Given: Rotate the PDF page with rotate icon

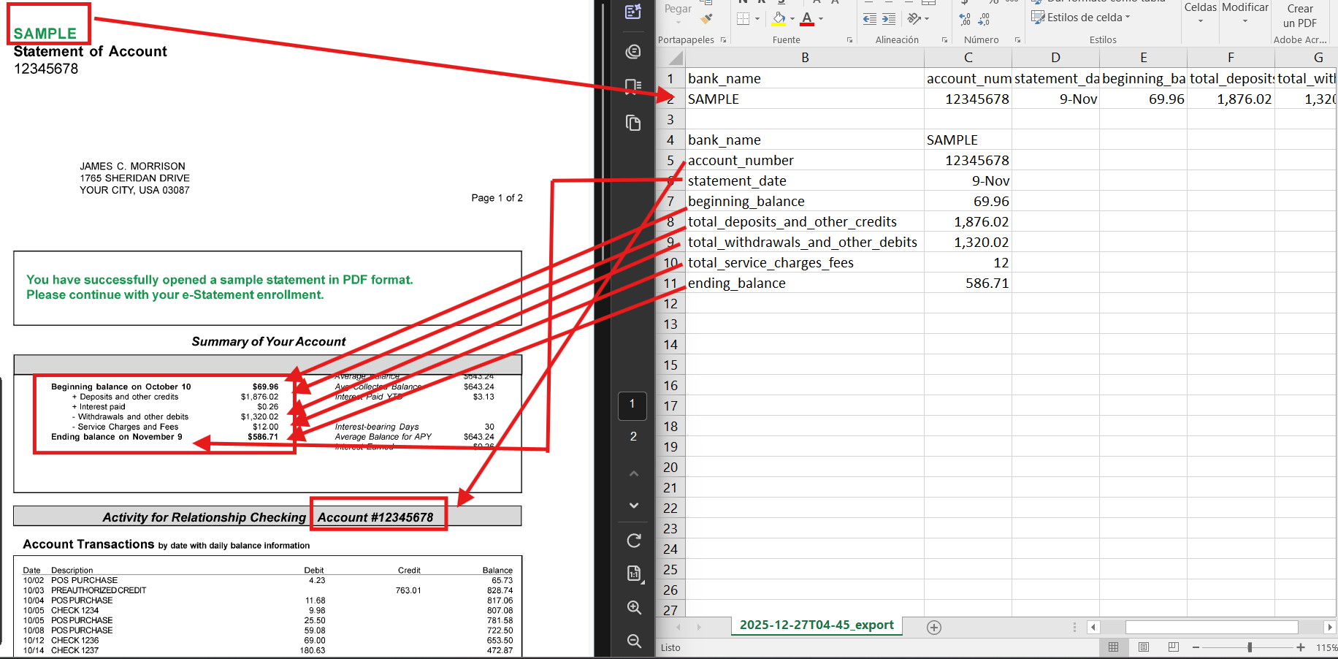Looking at the screenshot, I should [634, 541].
